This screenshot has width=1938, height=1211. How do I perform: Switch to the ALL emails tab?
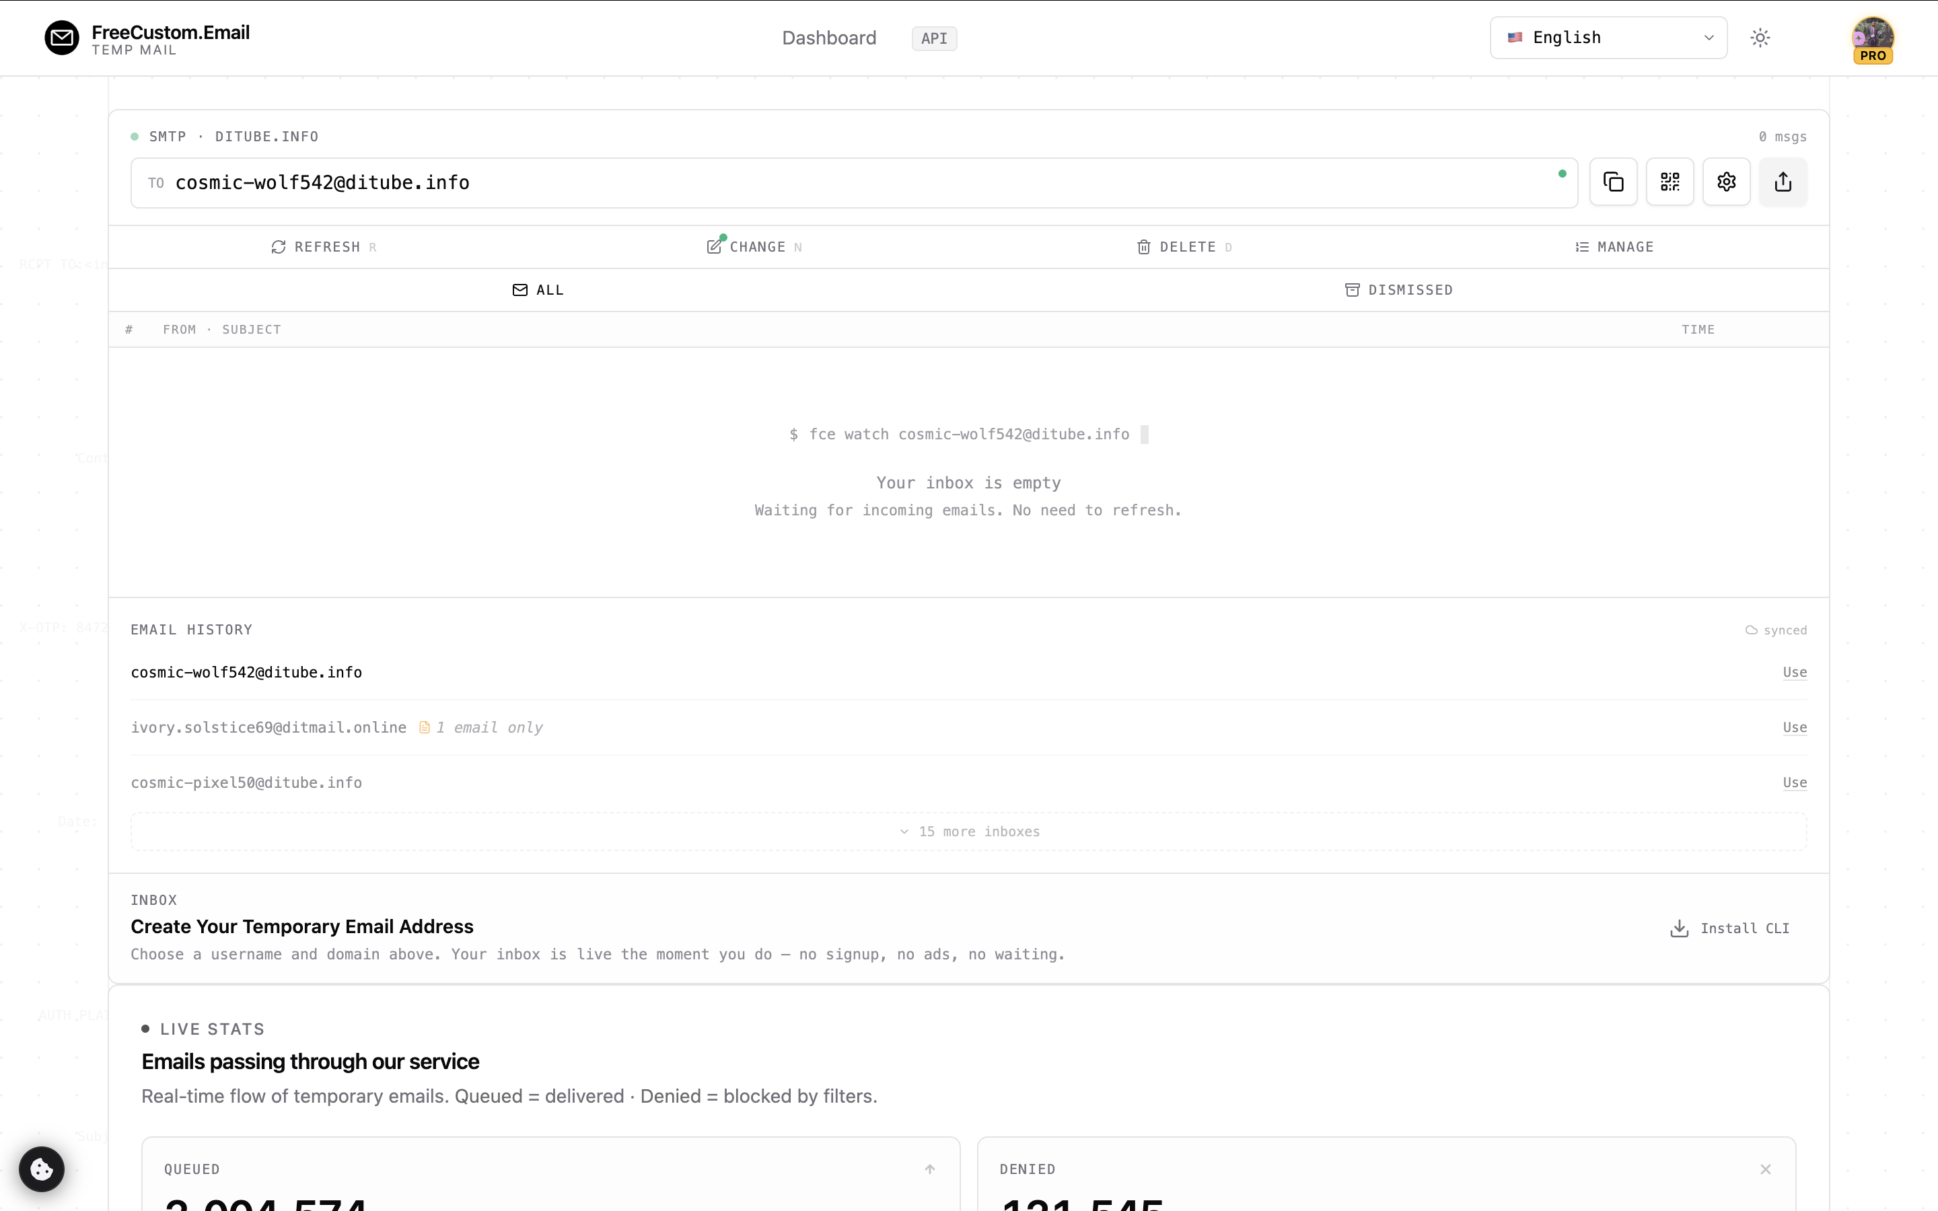[x=538, y=290]
